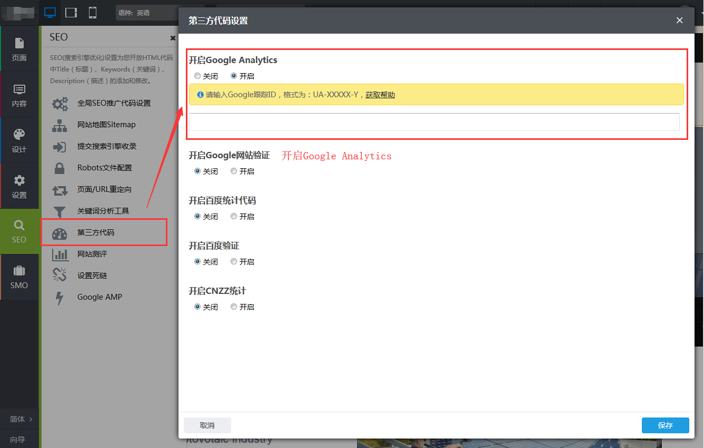Open 设置死链 broken link icon
Screen dimensions: 704x448
[x=60, y=276]
